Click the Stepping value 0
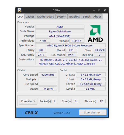The image size is (124, 135). (100, 55)
